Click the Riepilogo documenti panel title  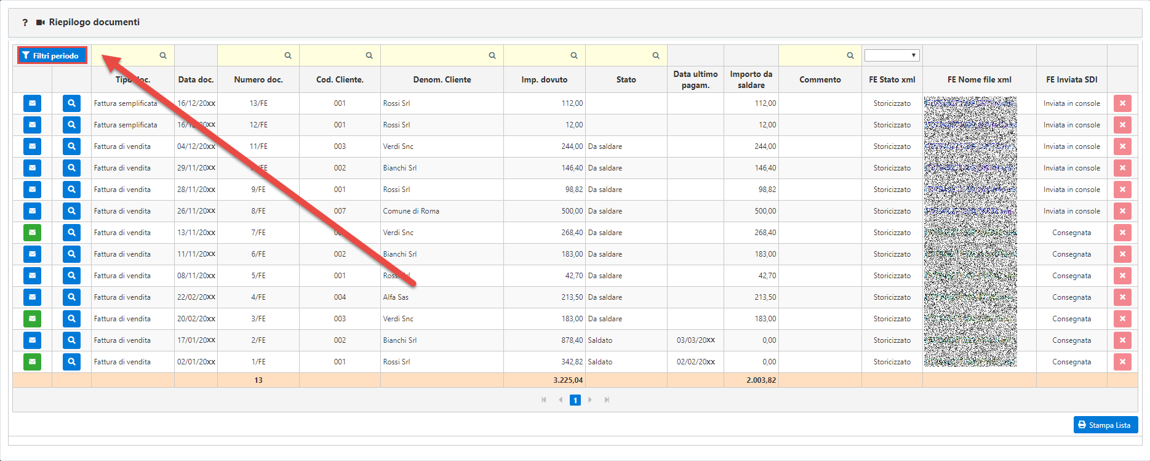click(94, 22)
